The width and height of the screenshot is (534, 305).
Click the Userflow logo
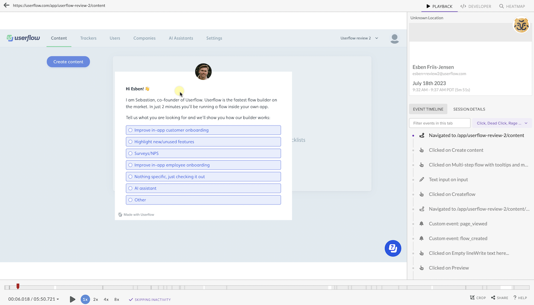click(23, 38)
